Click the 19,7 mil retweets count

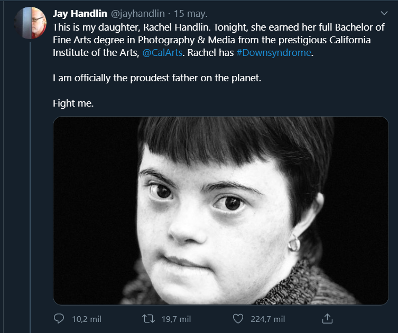pos(176,319)
